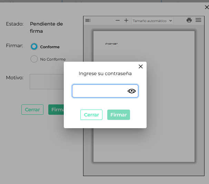Image resolution: width=209 pixels, height=184 pixels.
Task: Zoom out the PDF with minus icon
Action: 118,20
